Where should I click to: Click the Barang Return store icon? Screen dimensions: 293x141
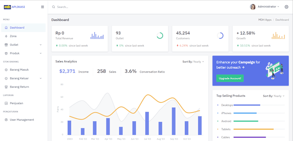click(x=6, y=87)
